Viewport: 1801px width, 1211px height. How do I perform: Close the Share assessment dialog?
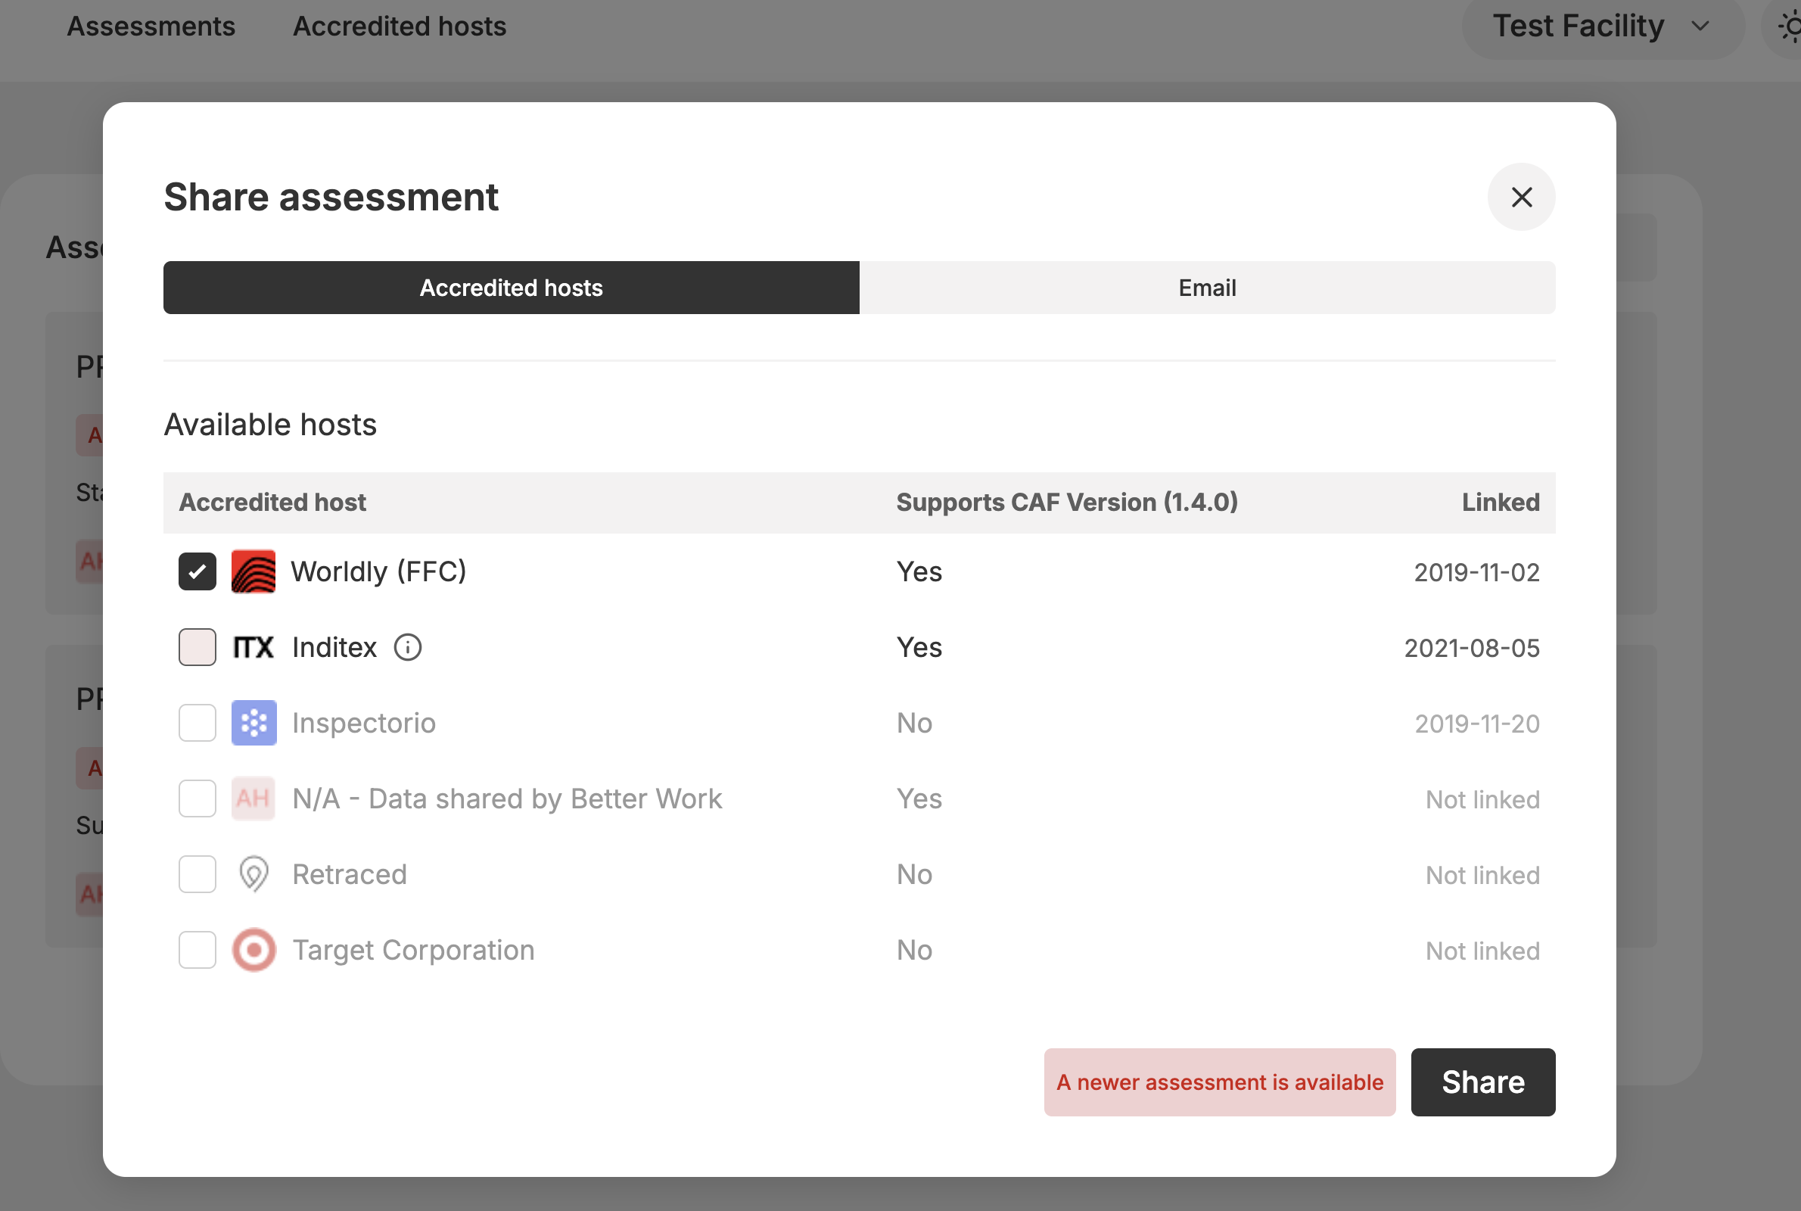point(1521,197)
